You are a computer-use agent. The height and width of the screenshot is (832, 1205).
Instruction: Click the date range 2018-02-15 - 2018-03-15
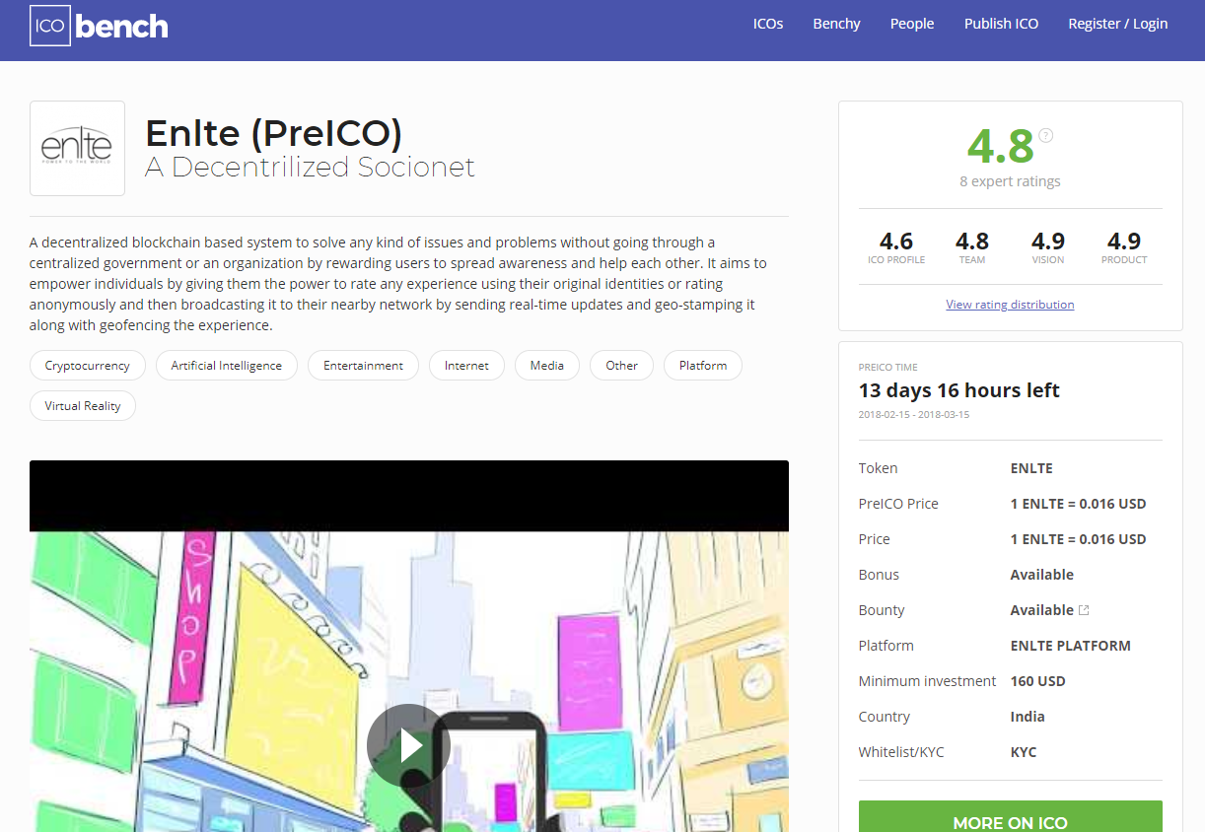(x=914, y=415)
